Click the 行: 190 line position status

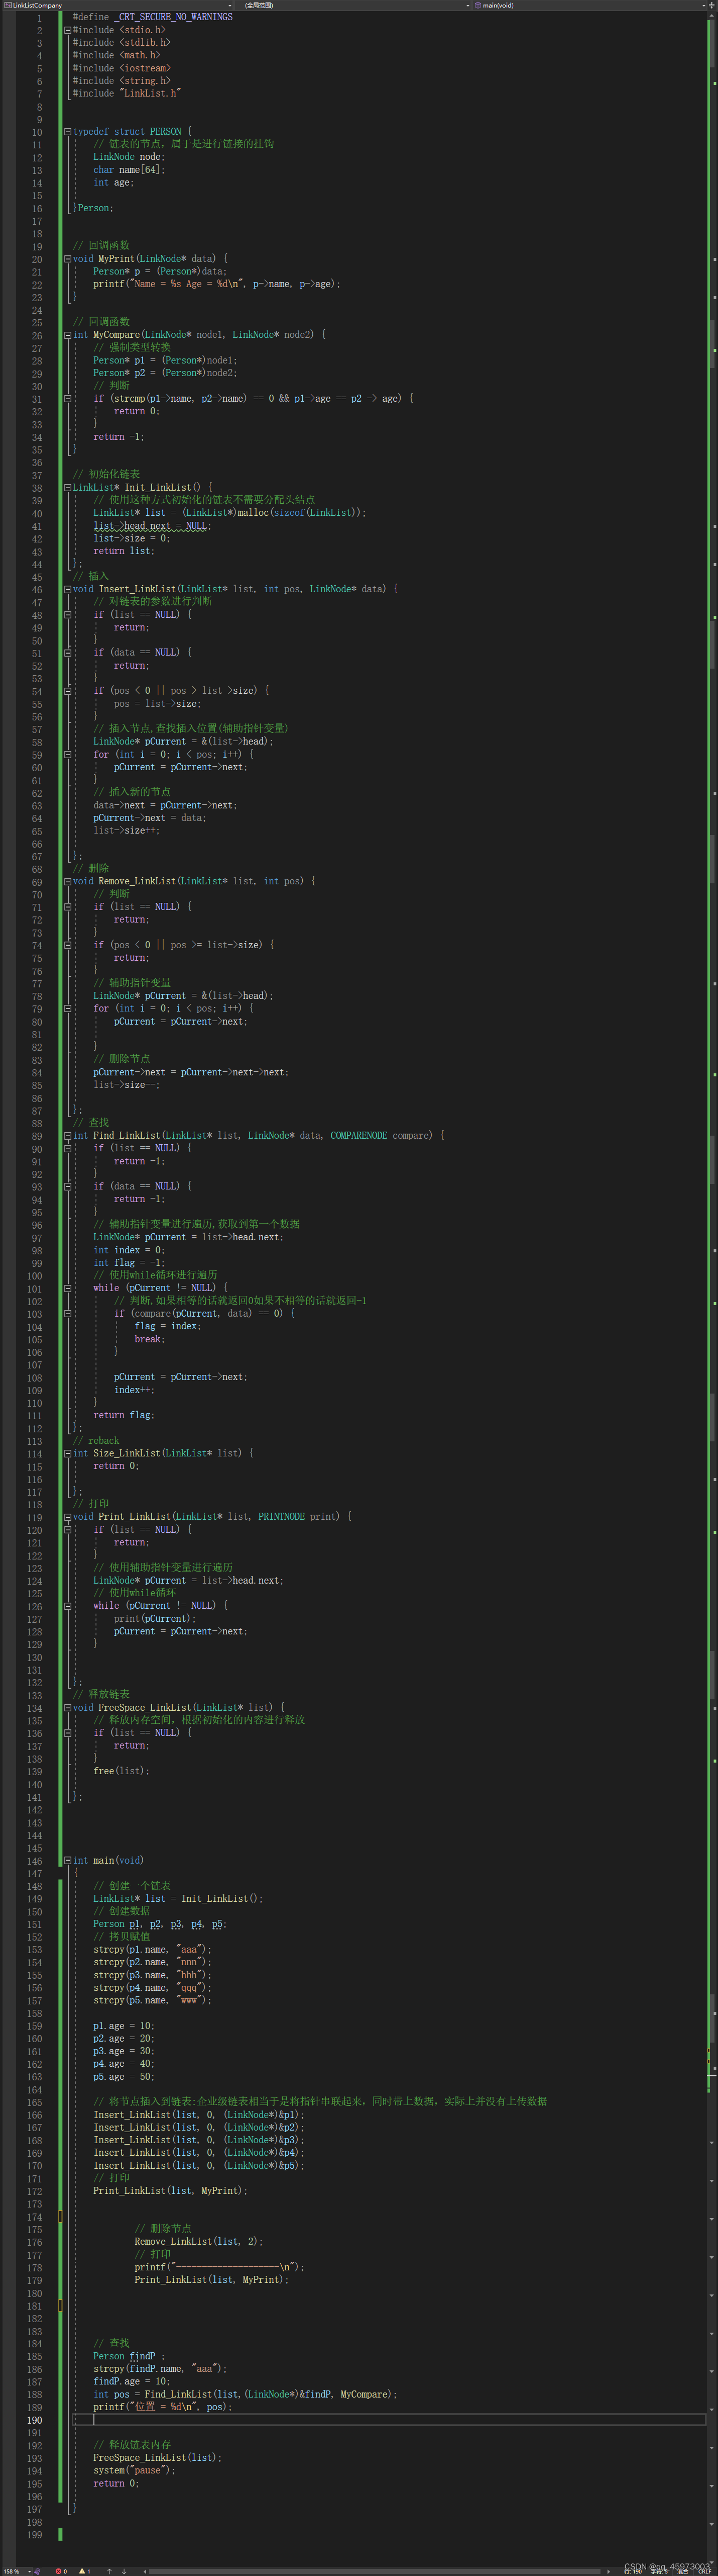(x=633, y=2570)
